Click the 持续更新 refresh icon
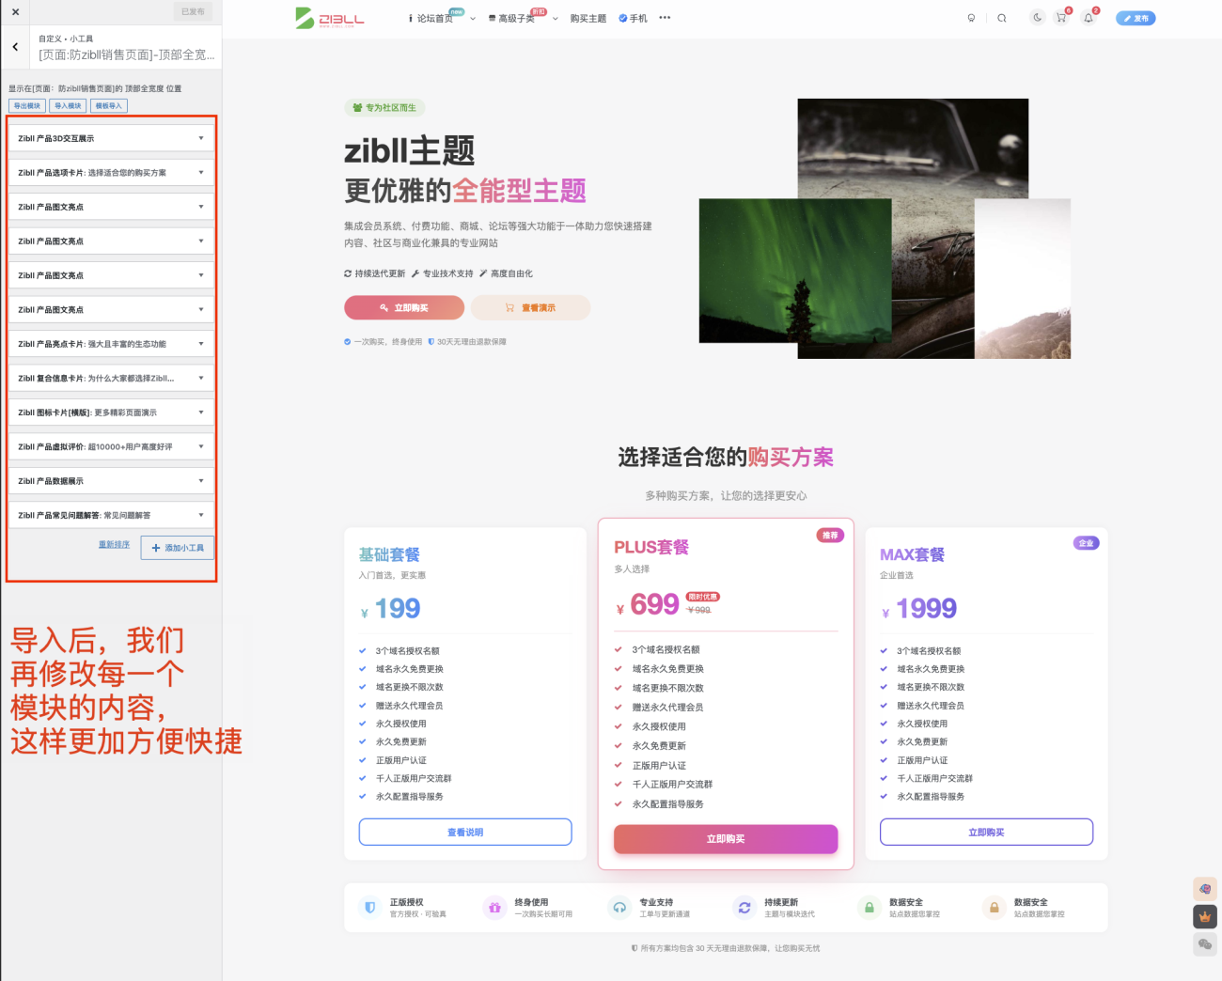 pos(744,908)
